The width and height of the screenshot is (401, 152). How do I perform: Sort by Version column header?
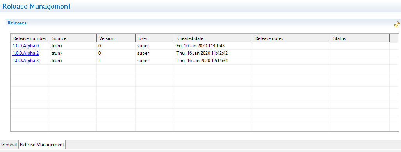pos(116,38)
